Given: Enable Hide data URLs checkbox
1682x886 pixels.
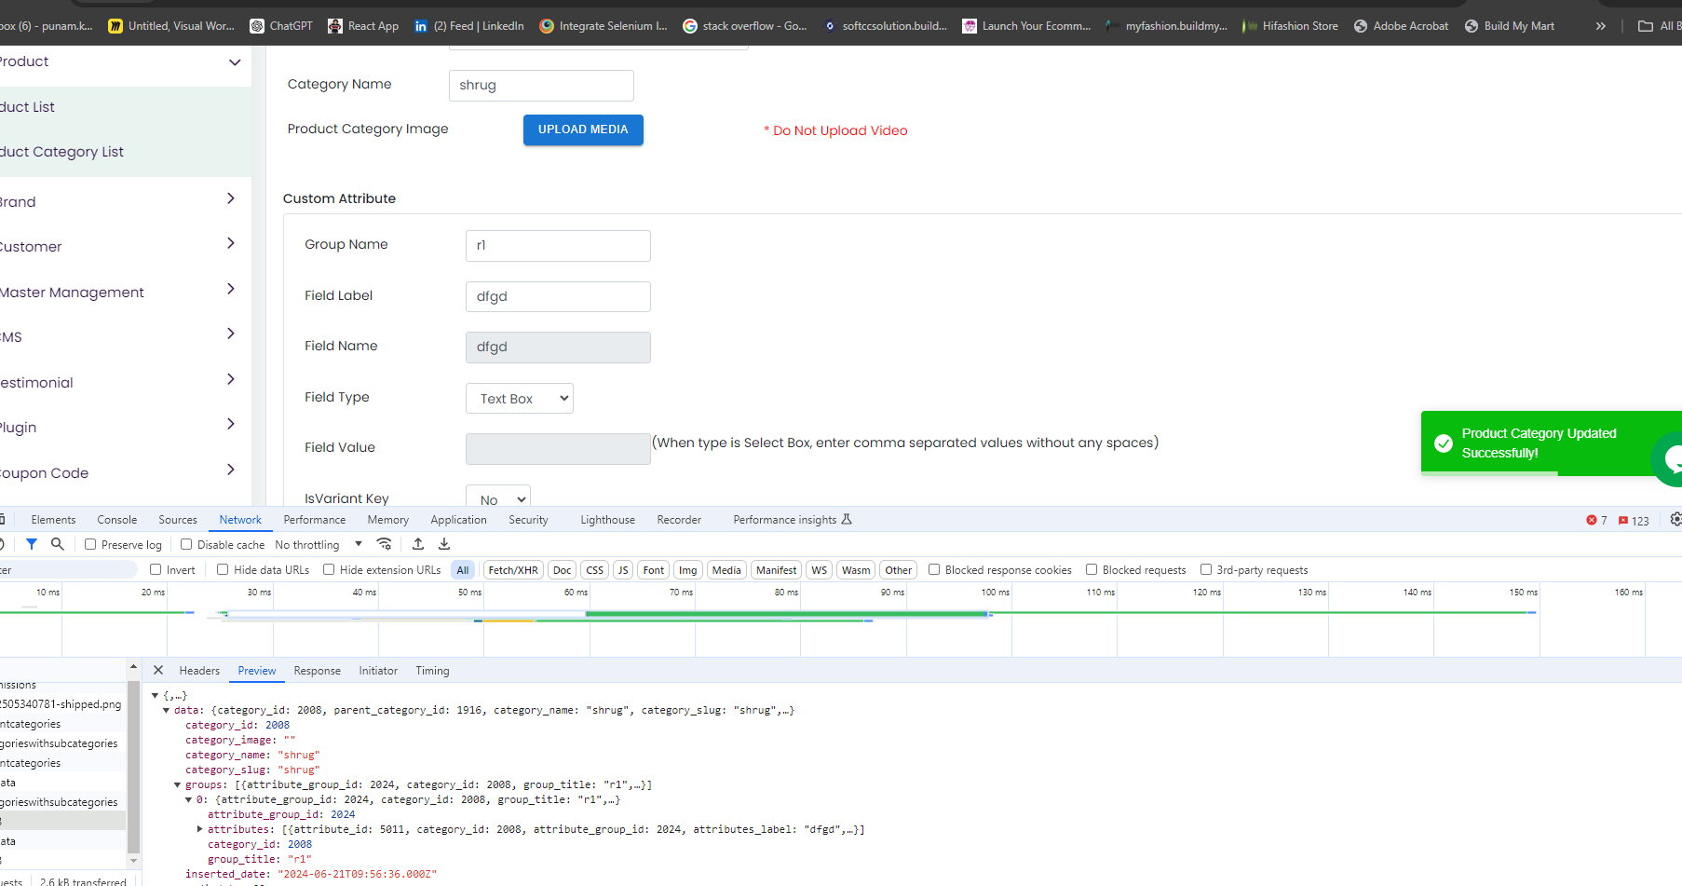Looking at the screenshot, I should coord(223,569).
